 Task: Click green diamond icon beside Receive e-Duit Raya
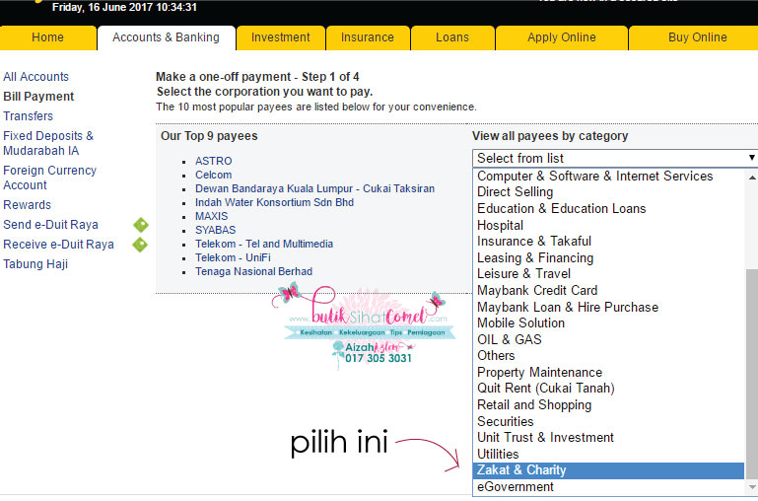coord(140,245)
